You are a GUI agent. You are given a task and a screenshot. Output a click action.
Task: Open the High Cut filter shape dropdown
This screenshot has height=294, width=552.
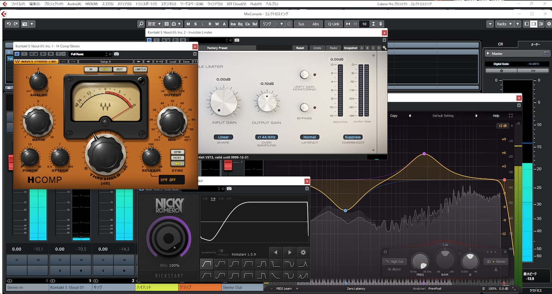coord(394,261)
